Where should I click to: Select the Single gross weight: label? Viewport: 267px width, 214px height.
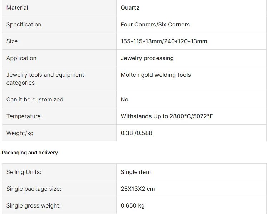pyautogui.click(x=33, y=205)
